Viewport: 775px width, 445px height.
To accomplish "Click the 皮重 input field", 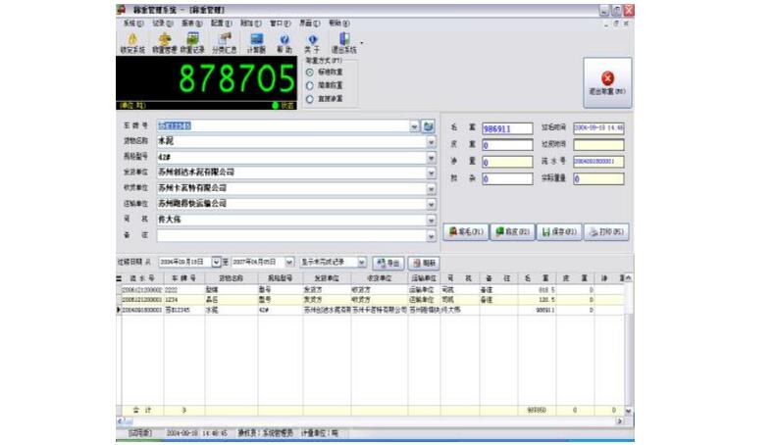I will point(507,145).
